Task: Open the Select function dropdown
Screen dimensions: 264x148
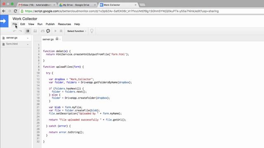Action: point(77,31)
